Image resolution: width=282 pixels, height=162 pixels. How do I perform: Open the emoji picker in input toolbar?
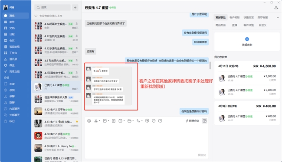[89, 121]
